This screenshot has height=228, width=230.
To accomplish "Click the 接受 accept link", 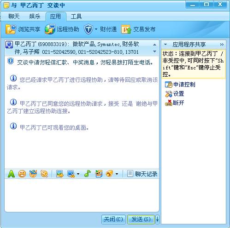I will point(113,104).
